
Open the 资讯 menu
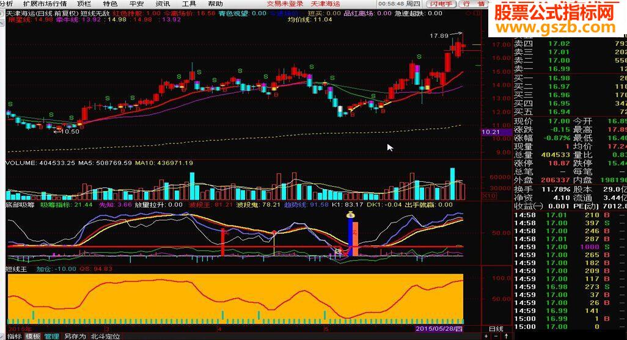(163, 4)
